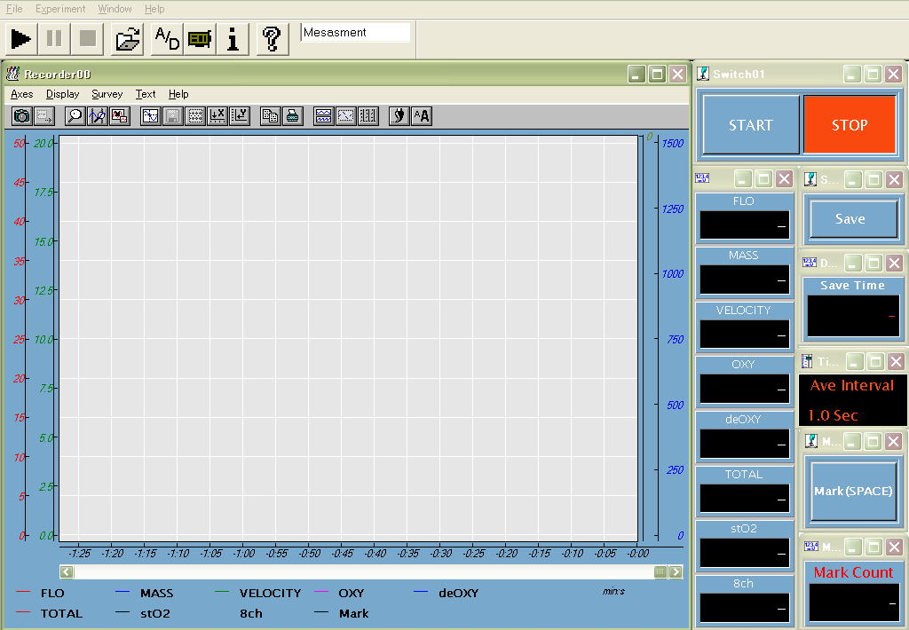The height and width of the screenshot is (630, 909).
Task: Start the experiment with the play button
Action: tap(21, 39)
